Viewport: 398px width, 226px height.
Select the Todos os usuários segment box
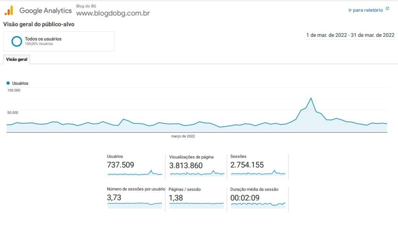pyautogui.click(x=59, y=41)
